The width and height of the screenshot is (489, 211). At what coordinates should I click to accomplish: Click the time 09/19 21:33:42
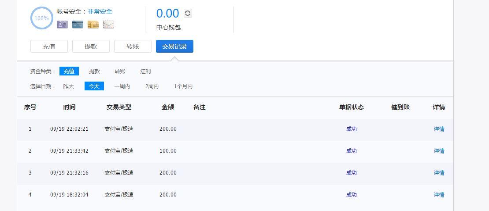69,151
